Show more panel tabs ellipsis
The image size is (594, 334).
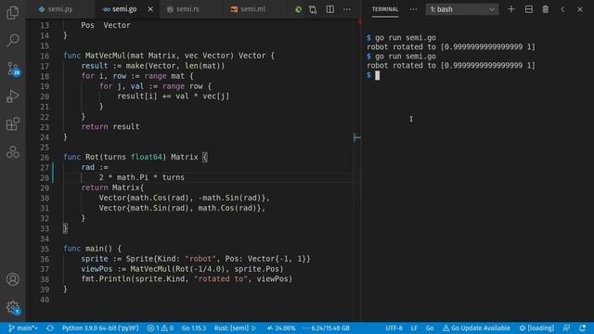(413, 9)
